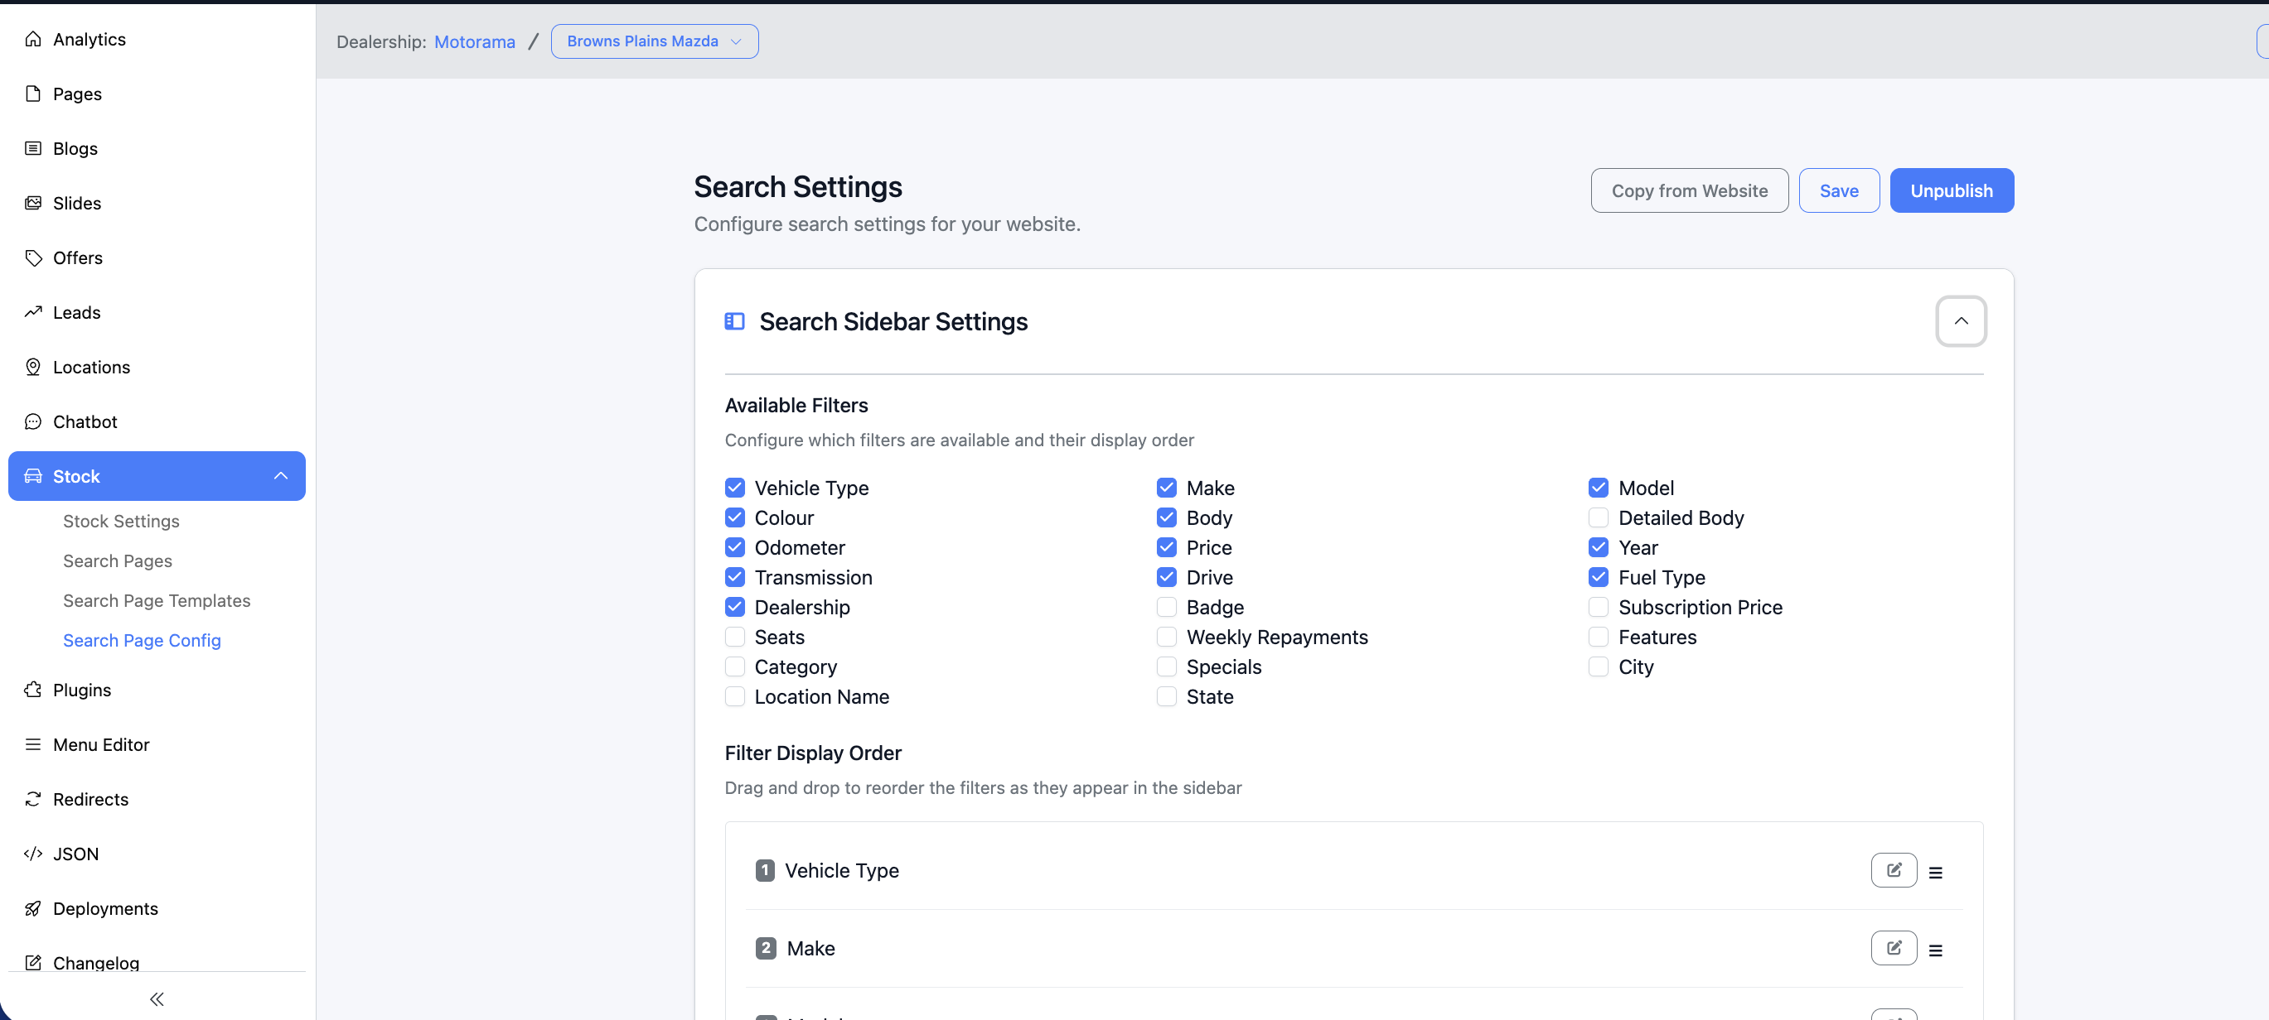Collapse sidebar with double chevron icon
Screen dimensions: 2269x1020
[x=157, y=998]
